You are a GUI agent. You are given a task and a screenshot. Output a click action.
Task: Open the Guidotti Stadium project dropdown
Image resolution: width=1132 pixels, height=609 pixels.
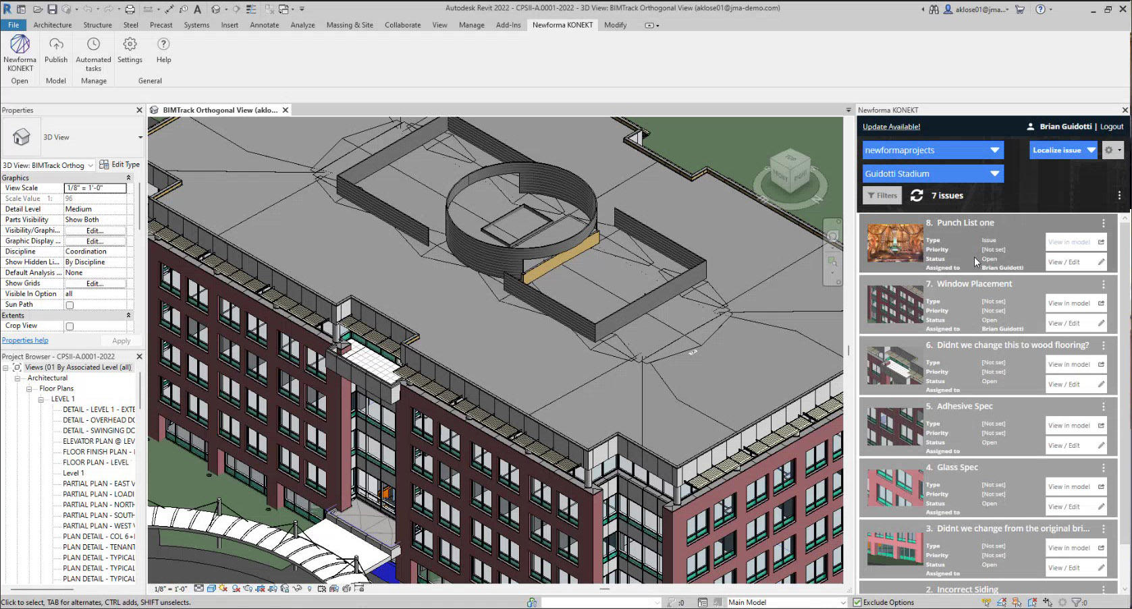point(933,174)
